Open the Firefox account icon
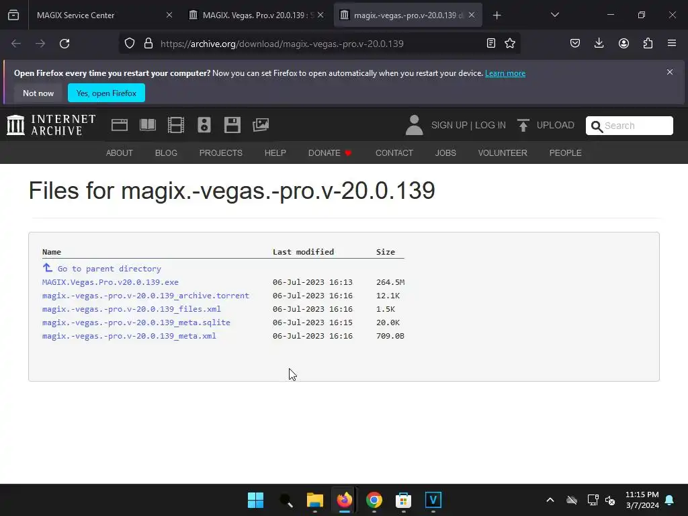The height and width of the screenshot is (516, 688). click(x=623, y=43)
